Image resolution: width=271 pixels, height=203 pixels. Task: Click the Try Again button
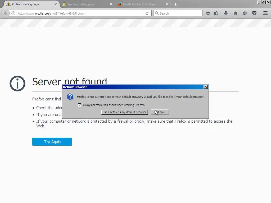52,142
